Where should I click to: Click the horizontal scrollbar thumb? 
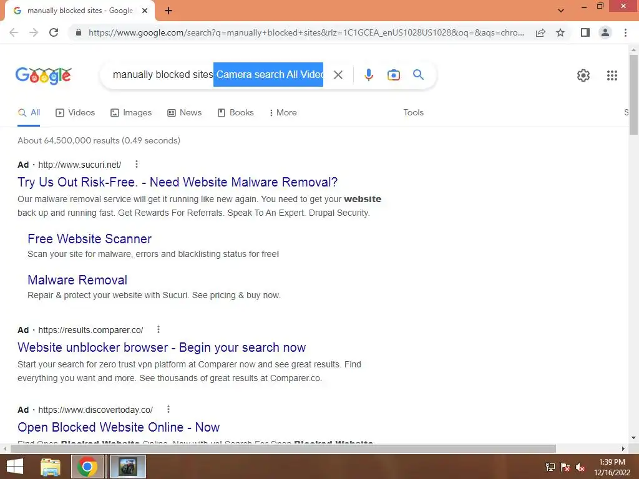(283, 448)
